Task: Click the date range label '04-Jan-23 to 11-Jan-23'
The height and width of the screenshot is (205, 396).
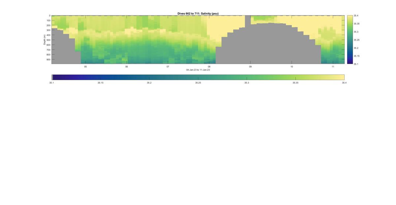Action: click(198, 70)
